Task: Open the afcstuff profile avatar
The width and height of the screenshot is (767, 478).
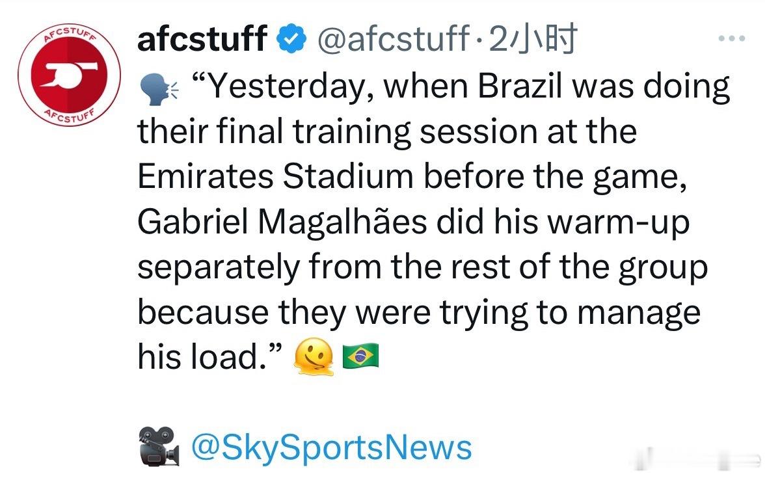Action: click(69, 76)
